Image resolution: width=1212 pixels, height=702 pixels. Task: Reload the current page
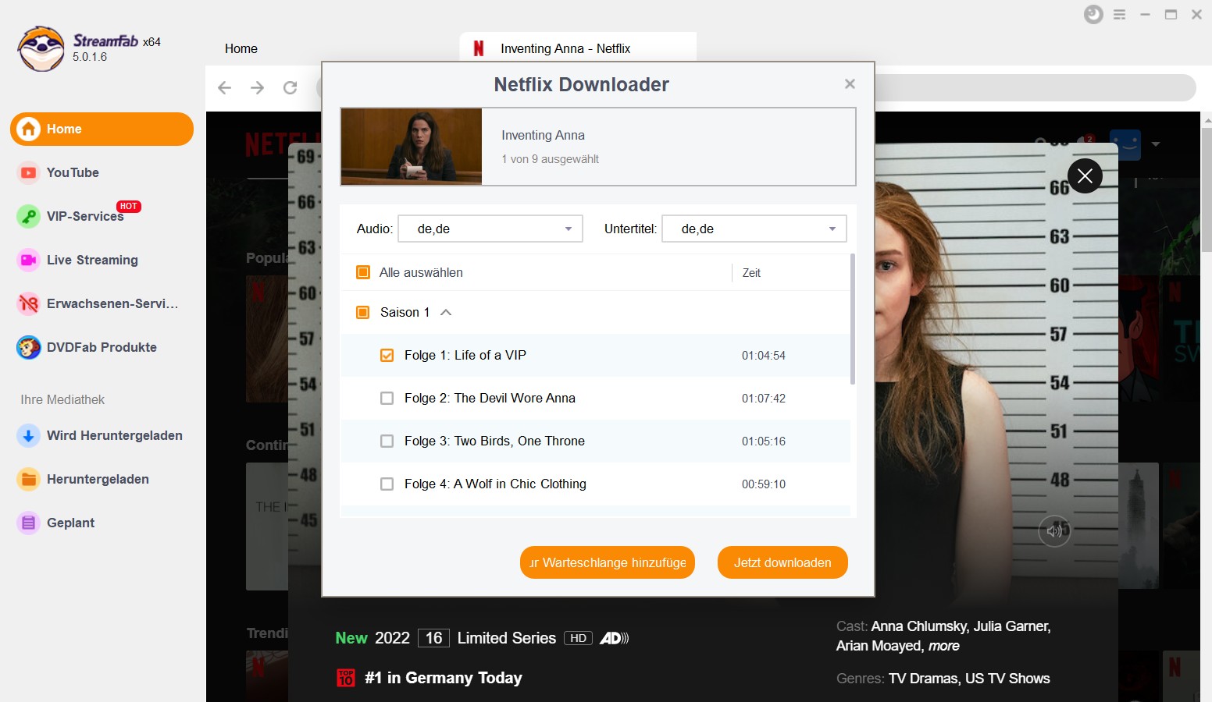291,87
